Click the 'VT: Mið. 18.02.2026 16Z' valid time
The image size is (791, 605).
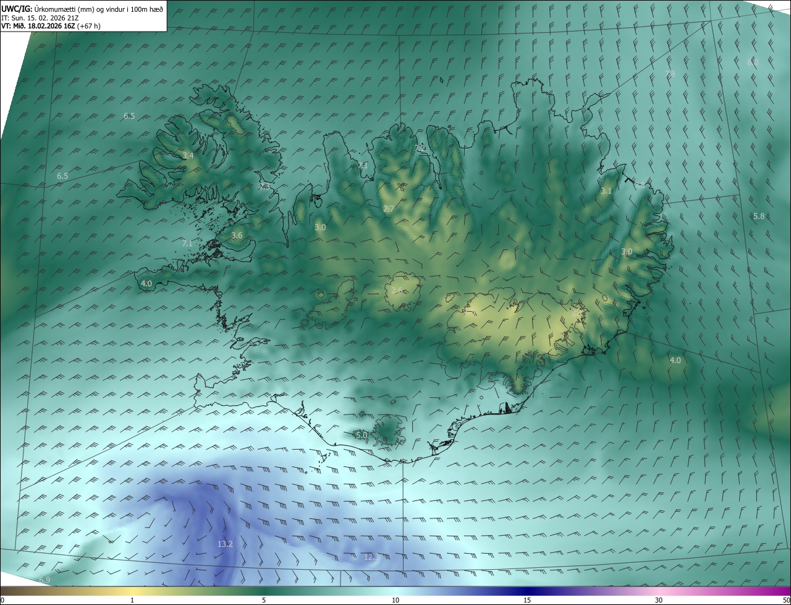38,26
